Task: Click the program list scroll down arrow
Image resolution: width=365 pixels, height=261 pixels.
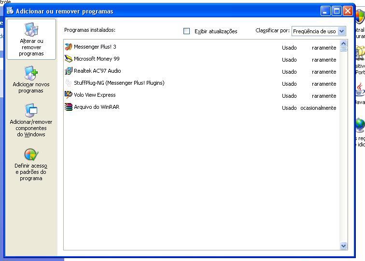Action: pos(343,246)
